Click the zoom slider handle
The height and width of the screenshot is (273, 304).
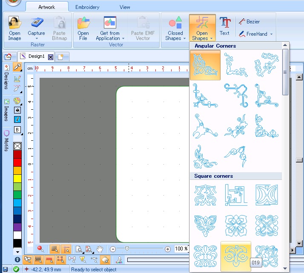click(x=127, y=249)
